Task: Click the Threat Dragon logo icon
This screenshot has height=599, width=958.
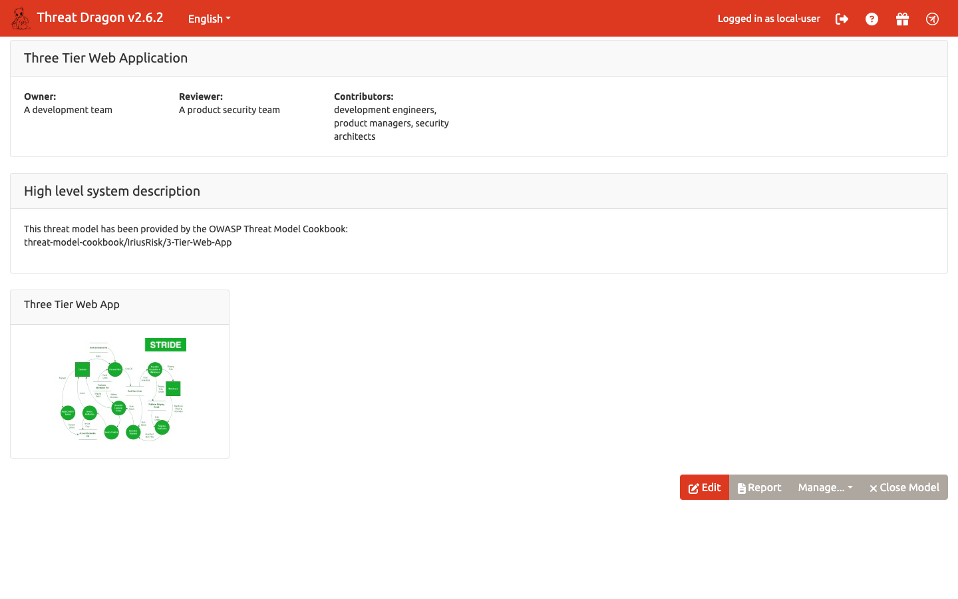Action: pyautogui.click(x=21, y=19)
